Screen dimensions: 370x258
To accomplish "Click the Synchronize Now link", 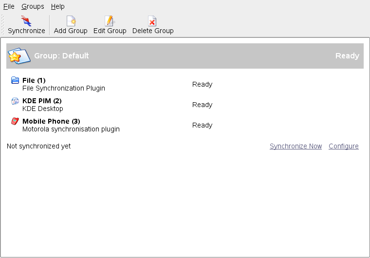I will pos(296,146).
